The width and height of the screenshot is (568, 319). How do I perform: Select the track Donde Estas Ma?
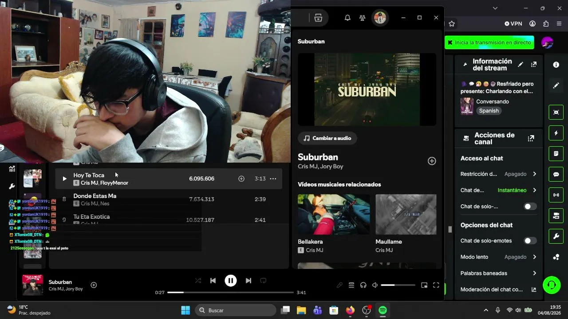(x=169, y=199)
